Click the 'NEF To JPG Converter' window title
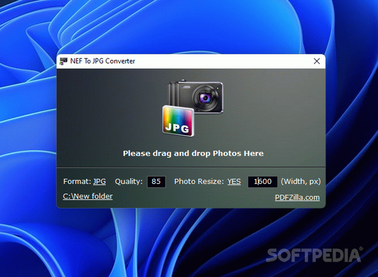 click(103, 61)
